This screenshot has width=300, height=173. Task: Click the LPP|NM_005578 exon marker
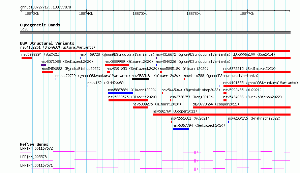coord(195,161)
